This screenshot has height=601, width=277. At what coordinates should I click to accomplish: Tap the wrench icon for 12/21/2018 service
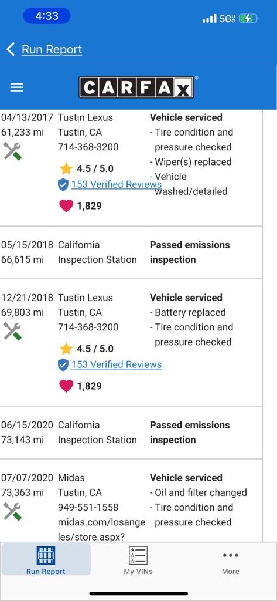[x=13, y=331]
